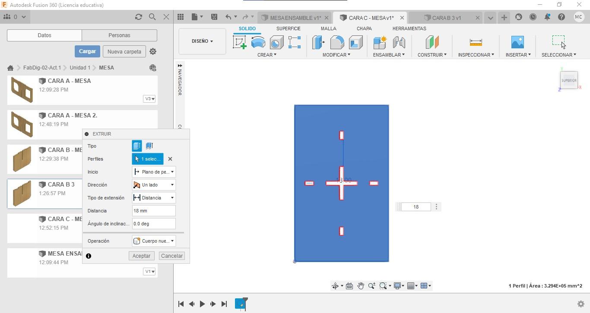
Task: Switch to the HERRAMIENTAS tab
Action: [x=409, y=28]
